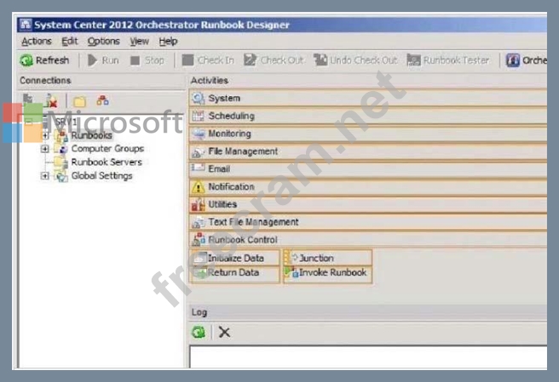
Task: Clear the Log with the X icon
Action: point(224,333)
